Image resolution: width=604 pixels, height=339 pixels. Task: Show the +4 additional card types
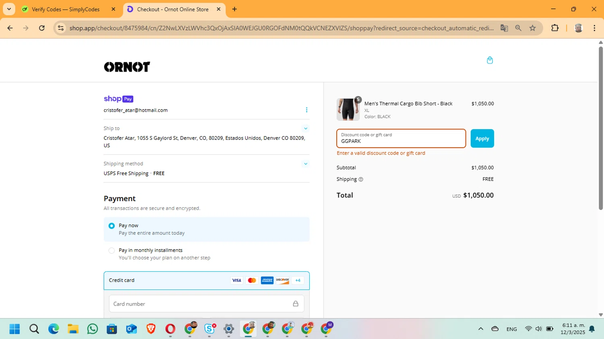298,280
